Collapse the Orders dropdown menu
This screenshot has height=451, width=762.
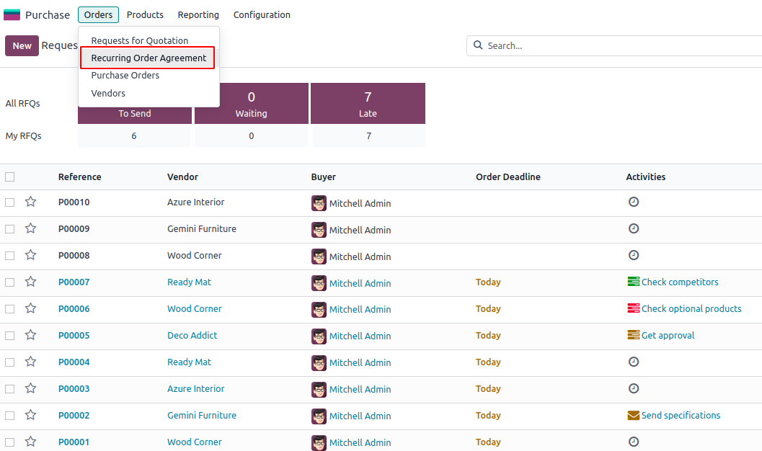pyautogui.click(x=98, y=14)
